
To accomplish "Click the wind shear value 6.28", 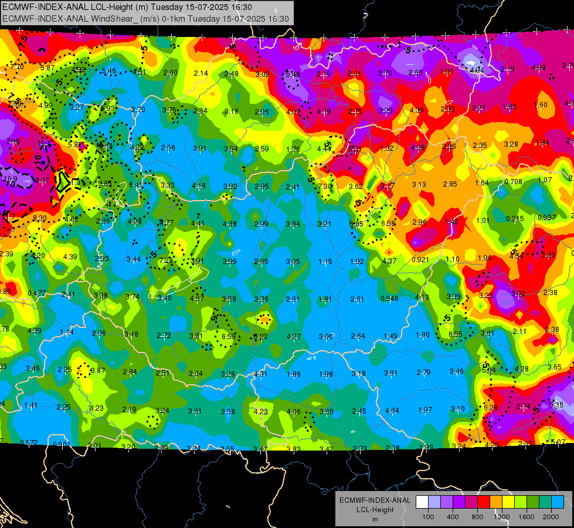I will (491, 408).
